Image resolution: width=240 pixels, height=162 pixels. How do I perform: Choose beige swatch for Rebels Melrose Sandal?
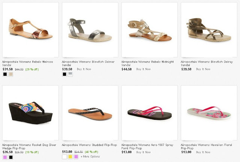pos(11,74)
